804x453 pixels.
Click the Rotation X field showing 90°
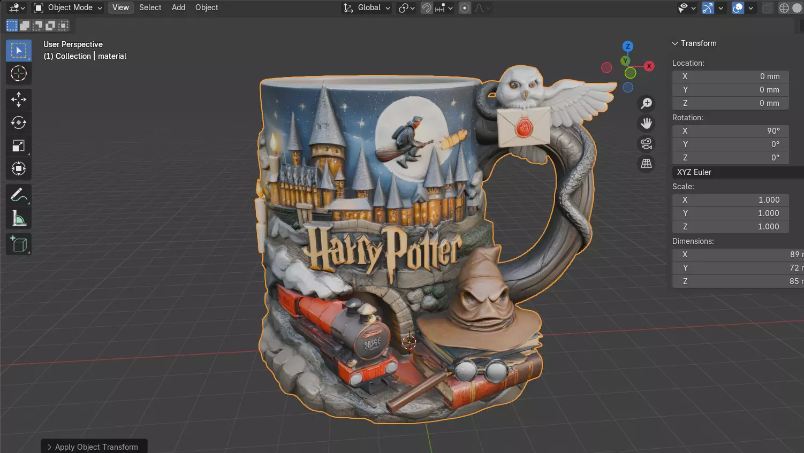pos(731,131)
